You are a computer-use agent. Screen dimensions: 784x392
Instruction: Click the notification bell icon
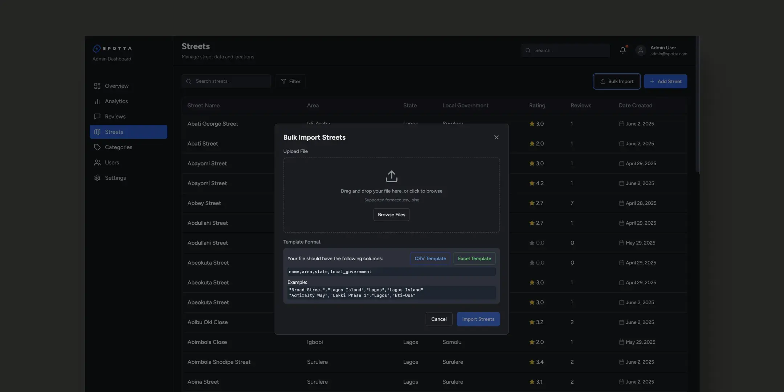point(623,50)
